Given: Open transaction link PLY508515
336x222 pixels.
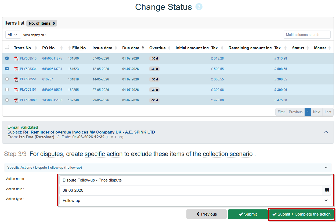Looking at the screenshot, I should point(28,58).
